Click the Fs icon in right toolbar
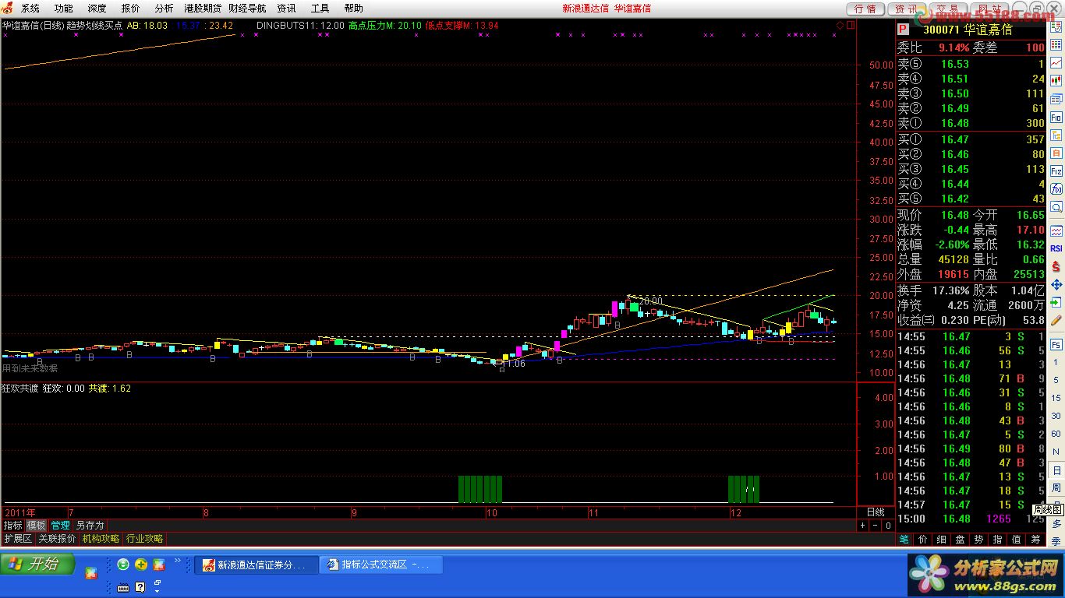Screen dimensions: 1065x598 (x=1056, y=344)
